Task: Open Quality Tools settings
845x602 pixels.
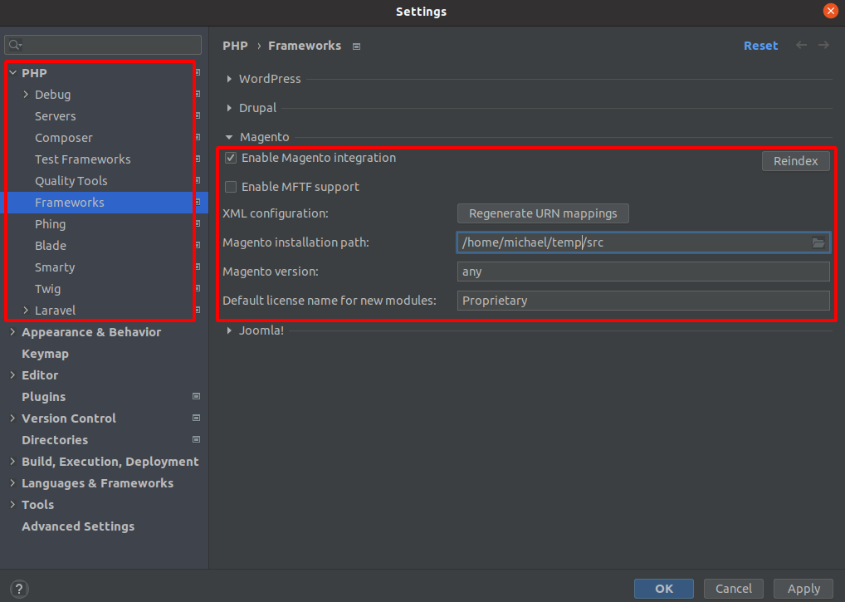Action: 71,180
